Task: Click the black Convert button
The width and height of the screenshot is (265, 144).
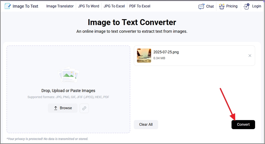Action: [x=243, y=124]
